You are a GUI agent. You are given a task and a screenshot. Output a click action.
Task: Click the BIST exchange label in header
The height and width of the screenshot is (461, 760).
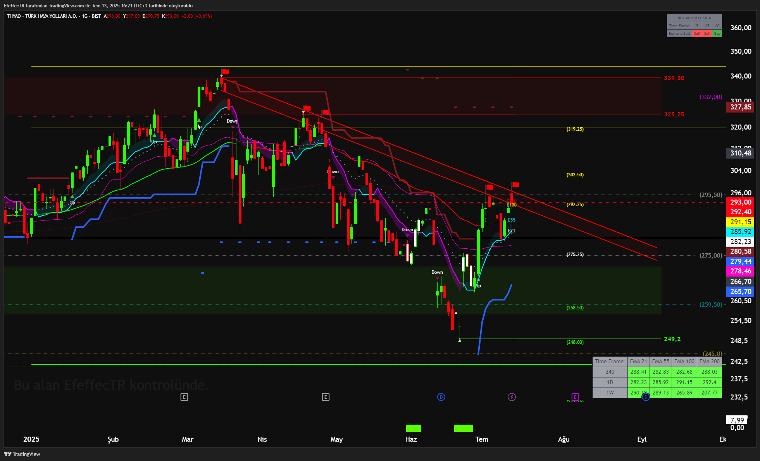[96, 16]
